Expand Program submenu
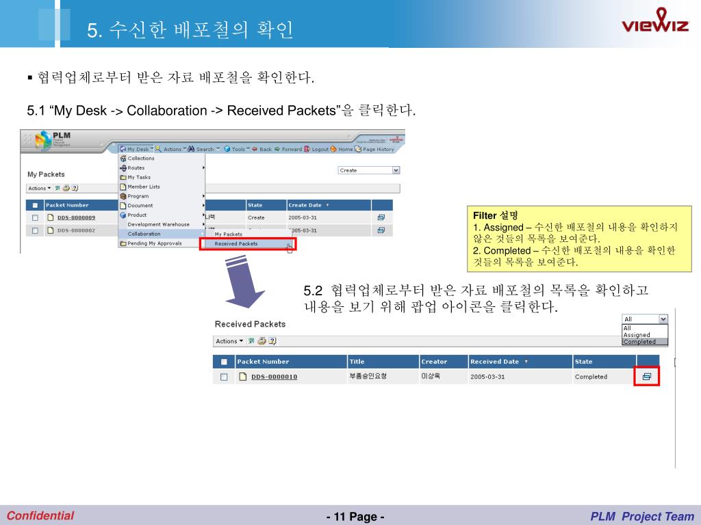701x525 pixels. pos(162,196)
